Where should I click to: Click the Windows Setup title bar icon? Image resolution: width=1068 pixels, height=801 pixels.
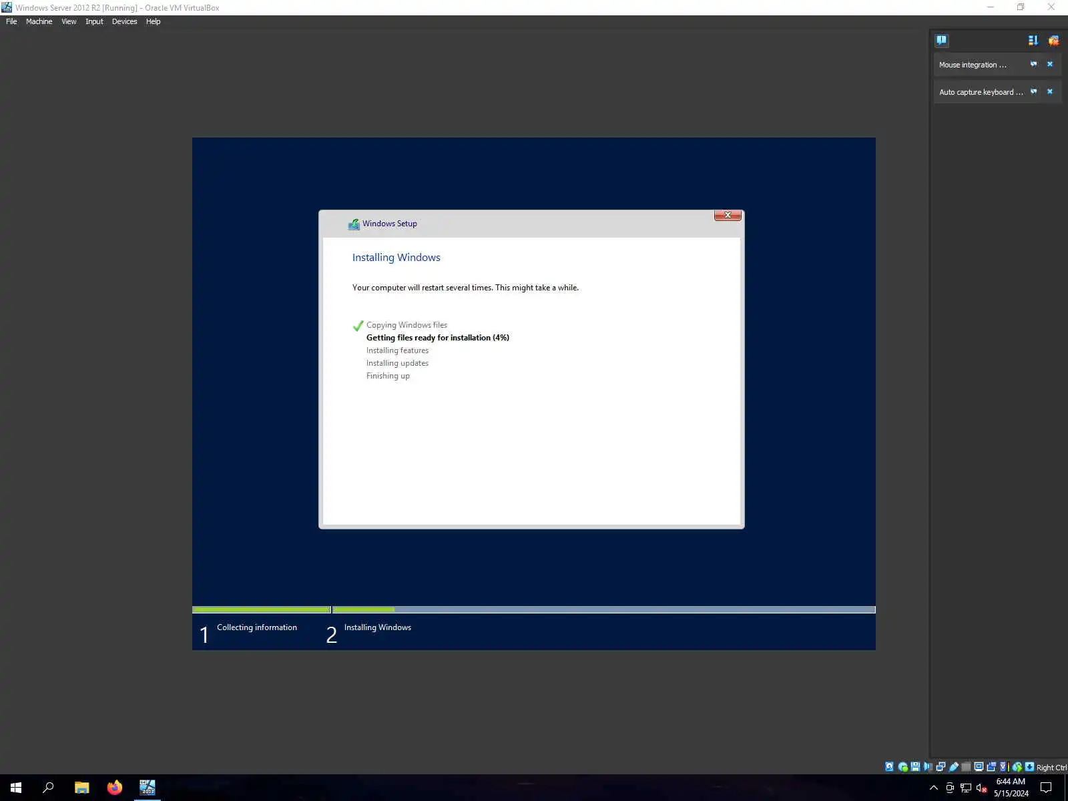coord(354,224)
